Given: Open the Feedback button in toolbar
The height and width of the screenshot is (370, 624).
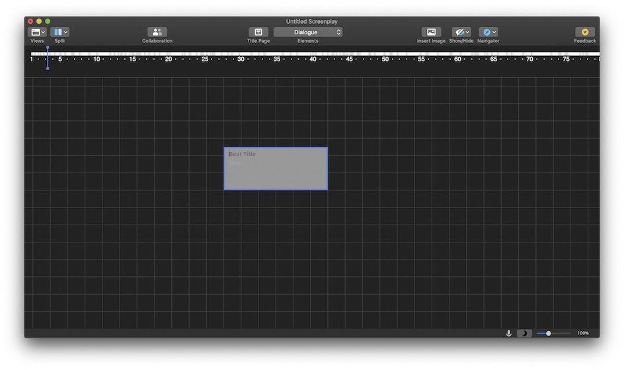Looking at the screenshot, I should (584, 32).
